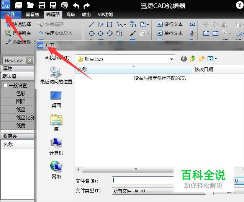Click the horizontal scrollbar left arrow
The image size is (244, 202).
[78, 169]
